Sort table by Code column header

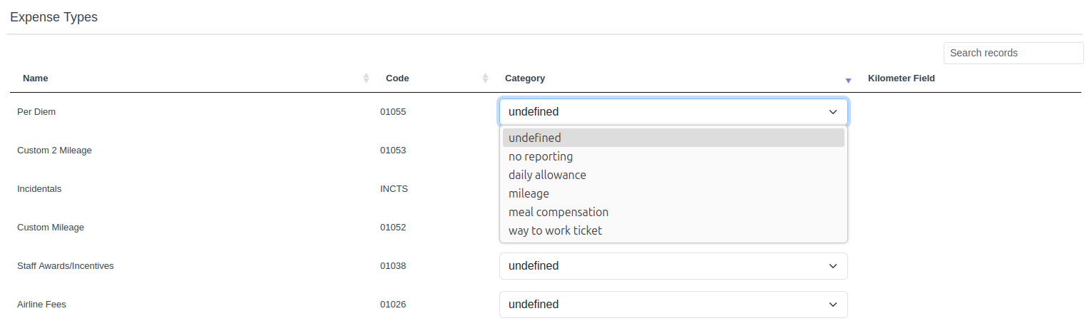point(397,78)
